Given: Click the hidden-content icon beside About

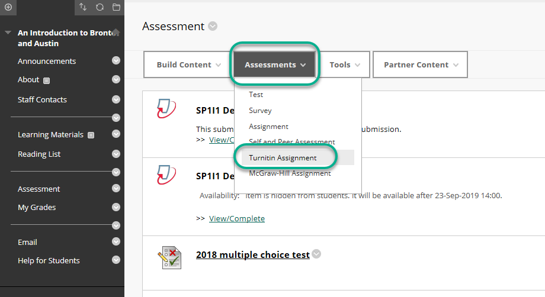Looking at the screenshot, I should click(47, 80).
